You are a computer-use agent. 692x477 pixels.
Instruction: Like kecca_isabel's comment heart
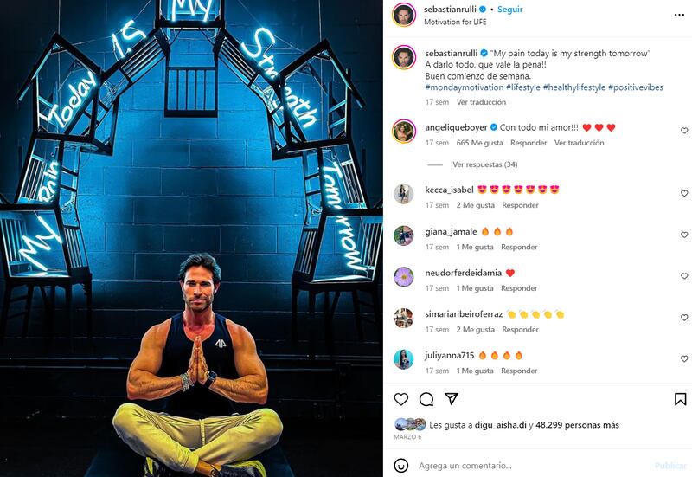[x=684, y=193]
